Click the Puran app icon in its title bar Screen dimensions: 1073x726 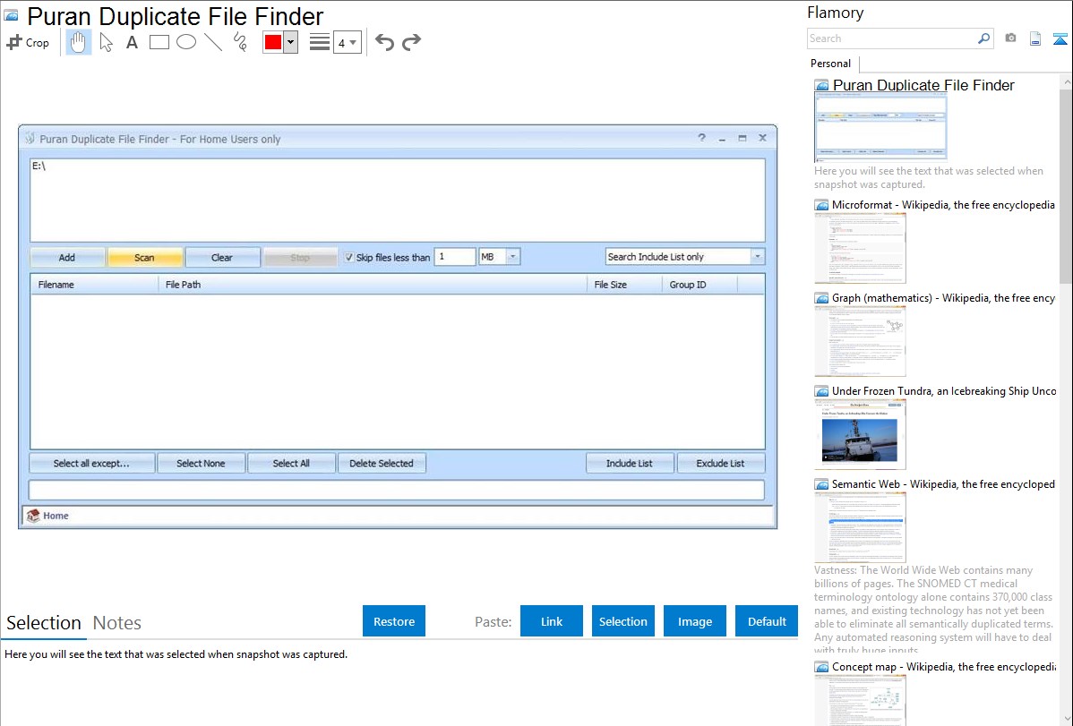[30, 138]
